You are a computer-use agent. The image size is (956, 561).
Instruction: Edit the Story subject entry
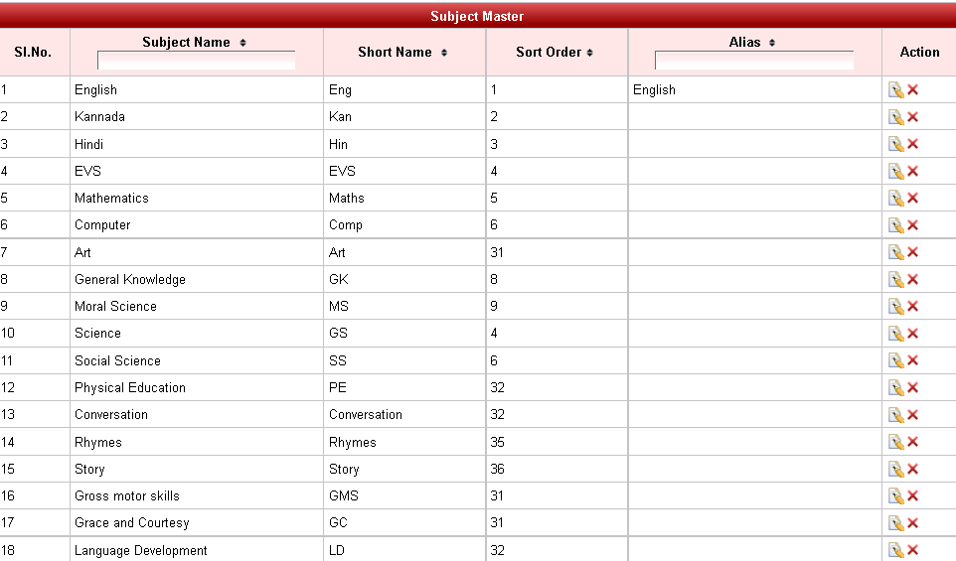[x=895, y=470]
